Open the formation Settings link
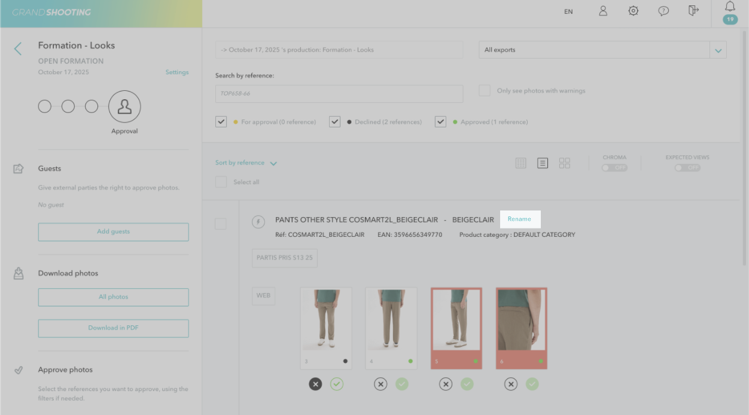This screenshot has width=749, height=415. 177,72
